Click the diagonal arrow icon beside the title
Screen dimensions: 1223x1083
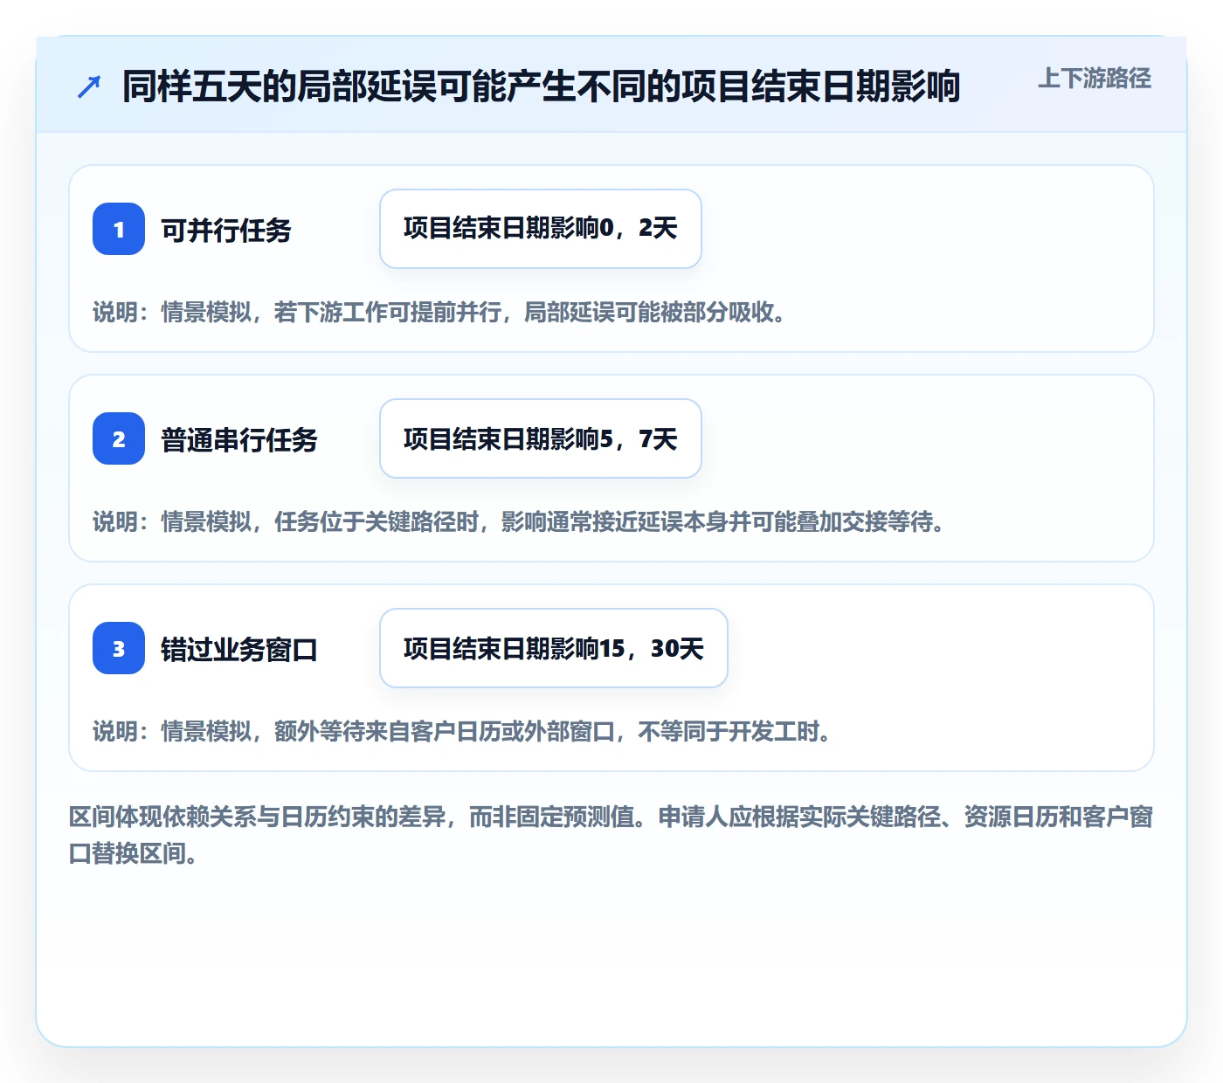tap(89, 86)
